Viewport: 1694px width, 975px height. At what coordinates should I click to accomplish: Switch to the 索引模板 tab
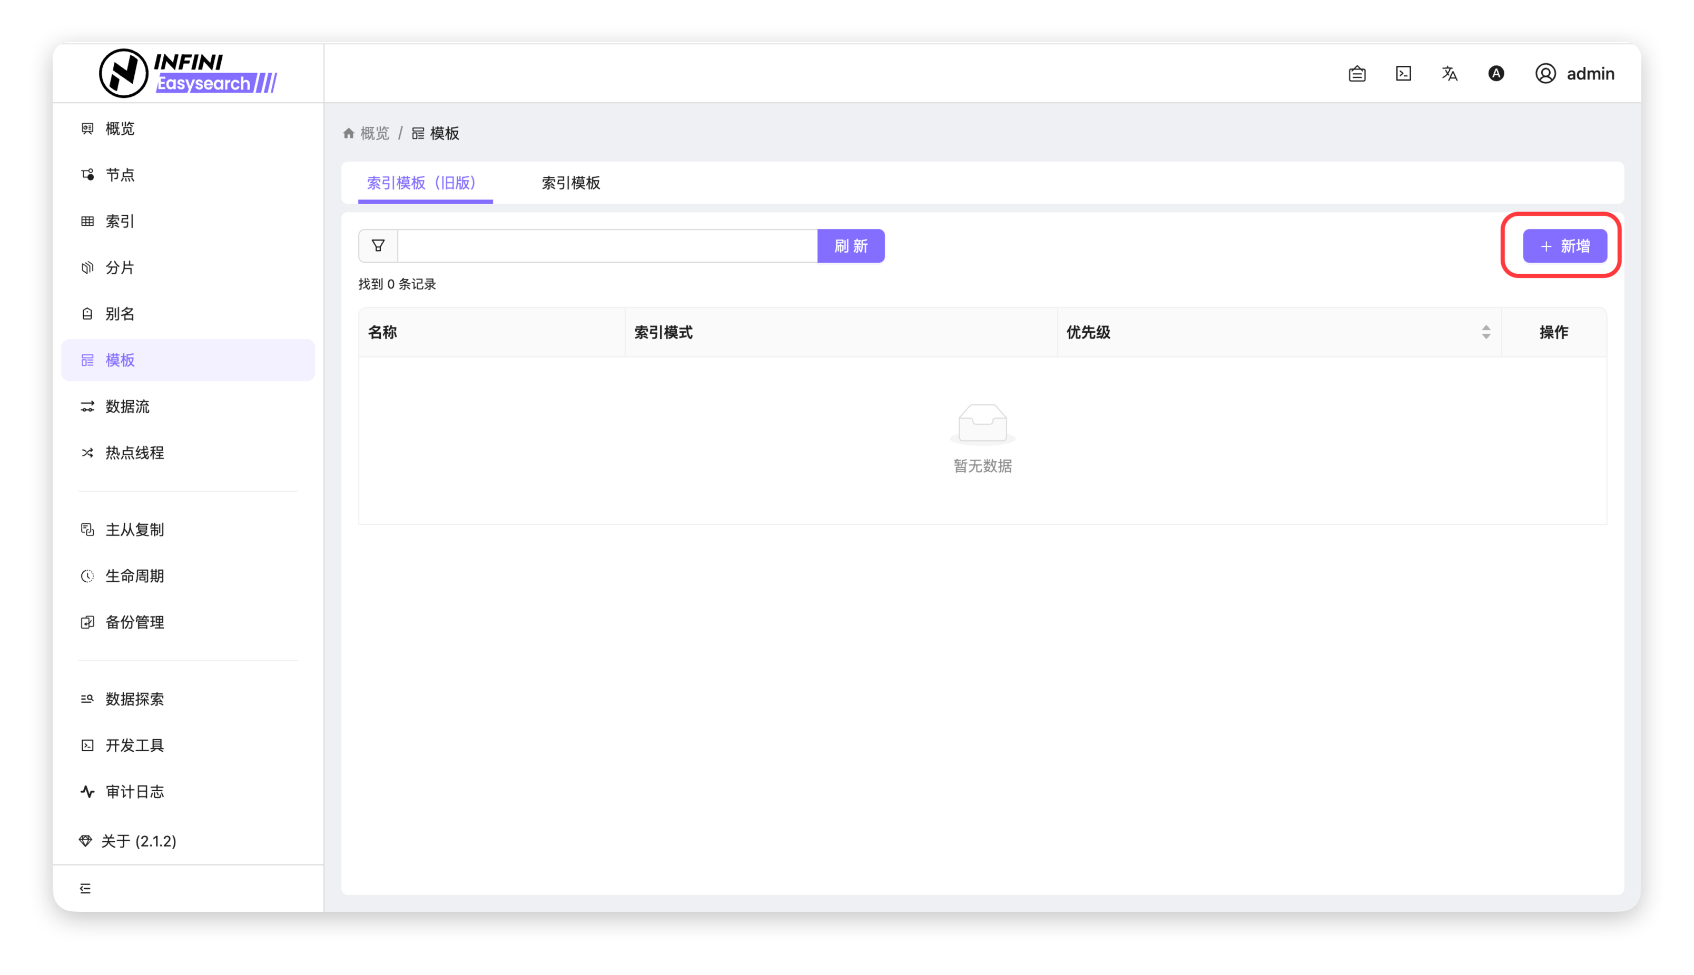point(570,183)
